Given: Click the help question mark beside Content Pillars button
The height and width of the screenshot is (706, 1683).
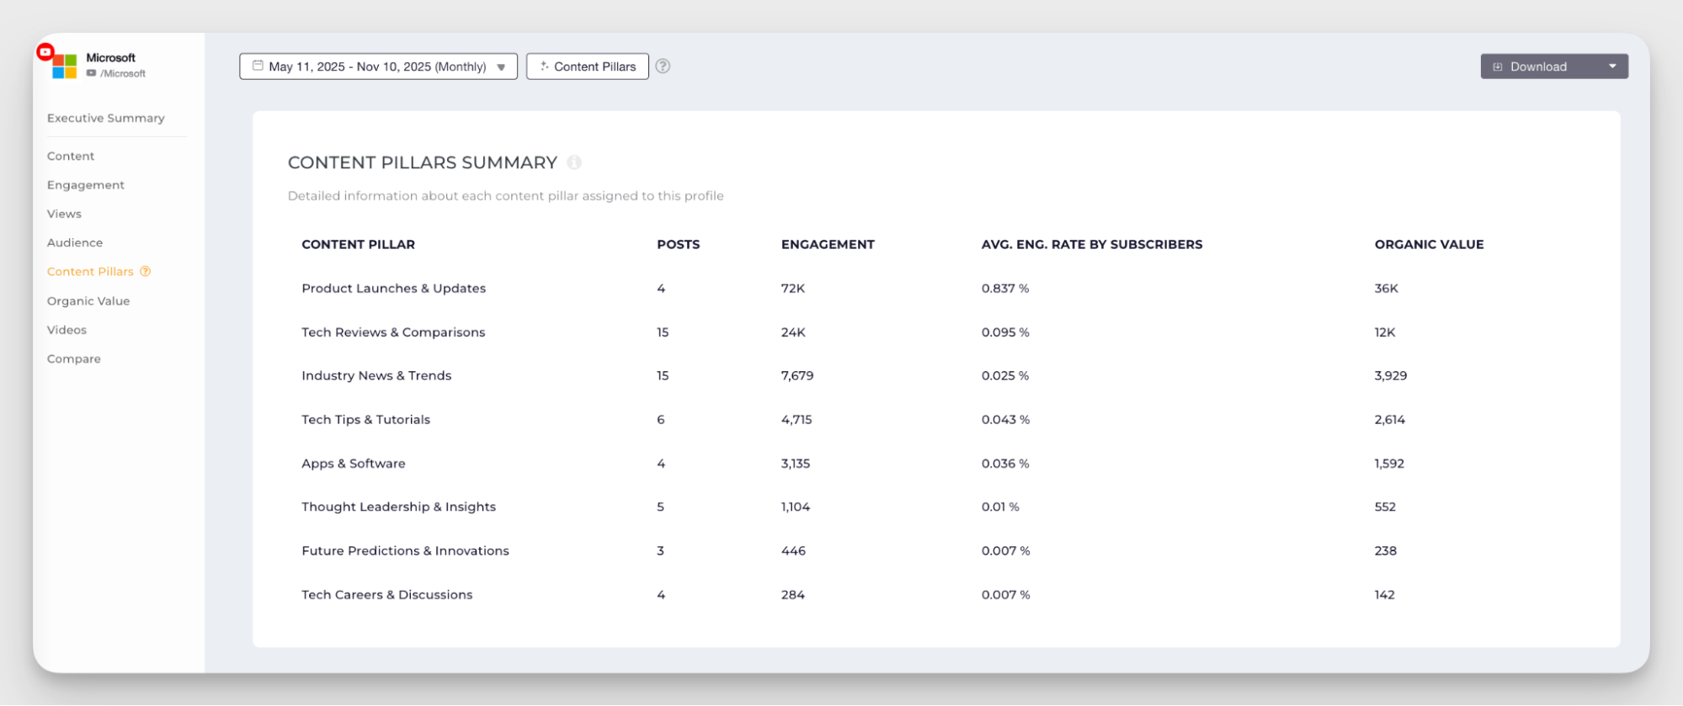Looking at the screenshot, I should [x=663, y=66].
